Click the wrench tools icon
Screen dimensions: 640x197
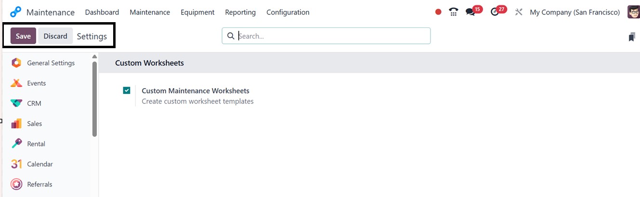(x=519, y=12)
